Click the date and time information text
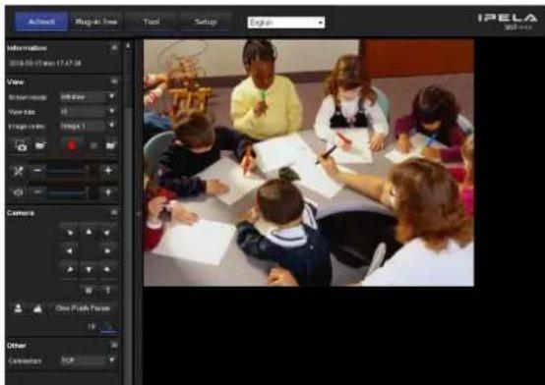The height and width of the screenshot is (385, 545). pyautogui.click(x=45, y=63)
